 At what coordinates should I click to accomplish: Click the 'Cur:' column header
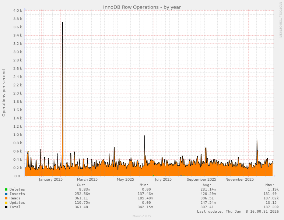(x=81, y=185)
